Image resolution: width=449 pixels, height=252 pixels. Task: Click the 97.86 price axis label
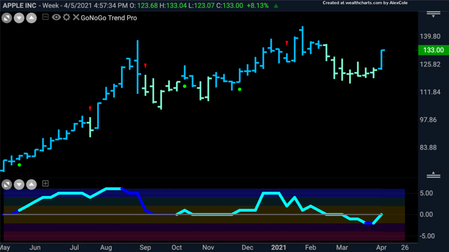pyautogui.click(x=428, y=120)
